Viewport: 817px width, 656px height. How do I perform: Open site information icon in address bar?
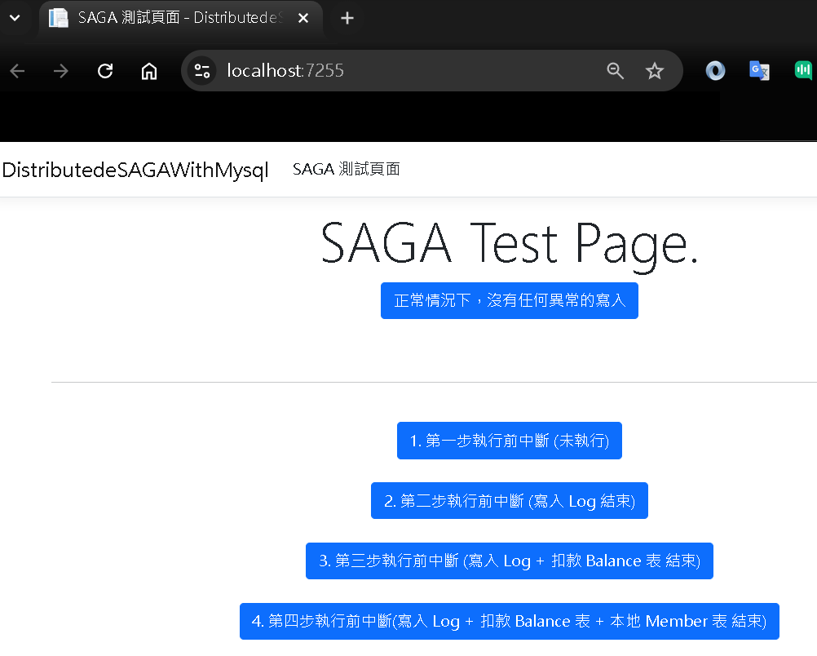click(x=202, y=71)
